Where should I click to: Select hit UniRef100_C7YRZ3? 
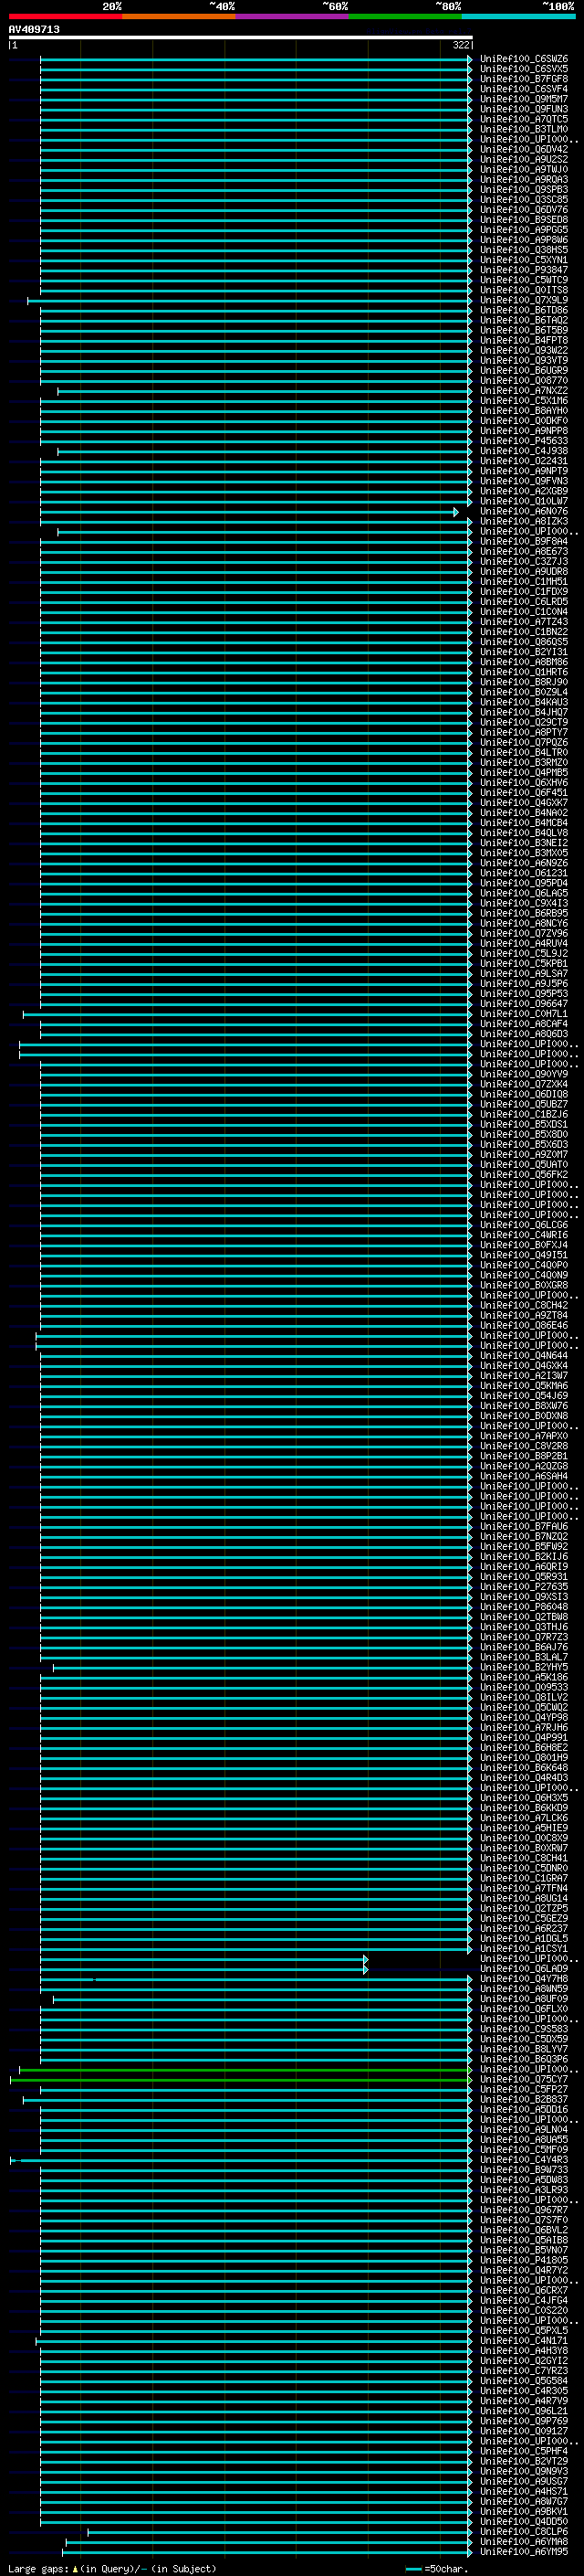tap(523, 2371)
